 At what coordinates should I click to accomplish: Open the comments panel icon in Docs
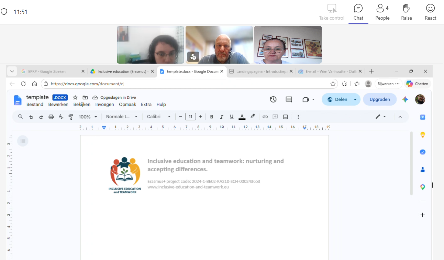tap(289, 99)
